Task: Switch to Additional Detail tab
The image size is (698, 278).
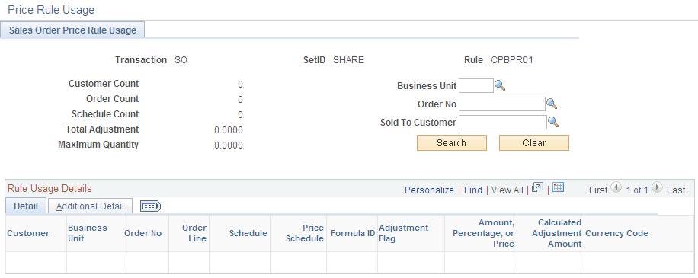Action: point(91,206)
